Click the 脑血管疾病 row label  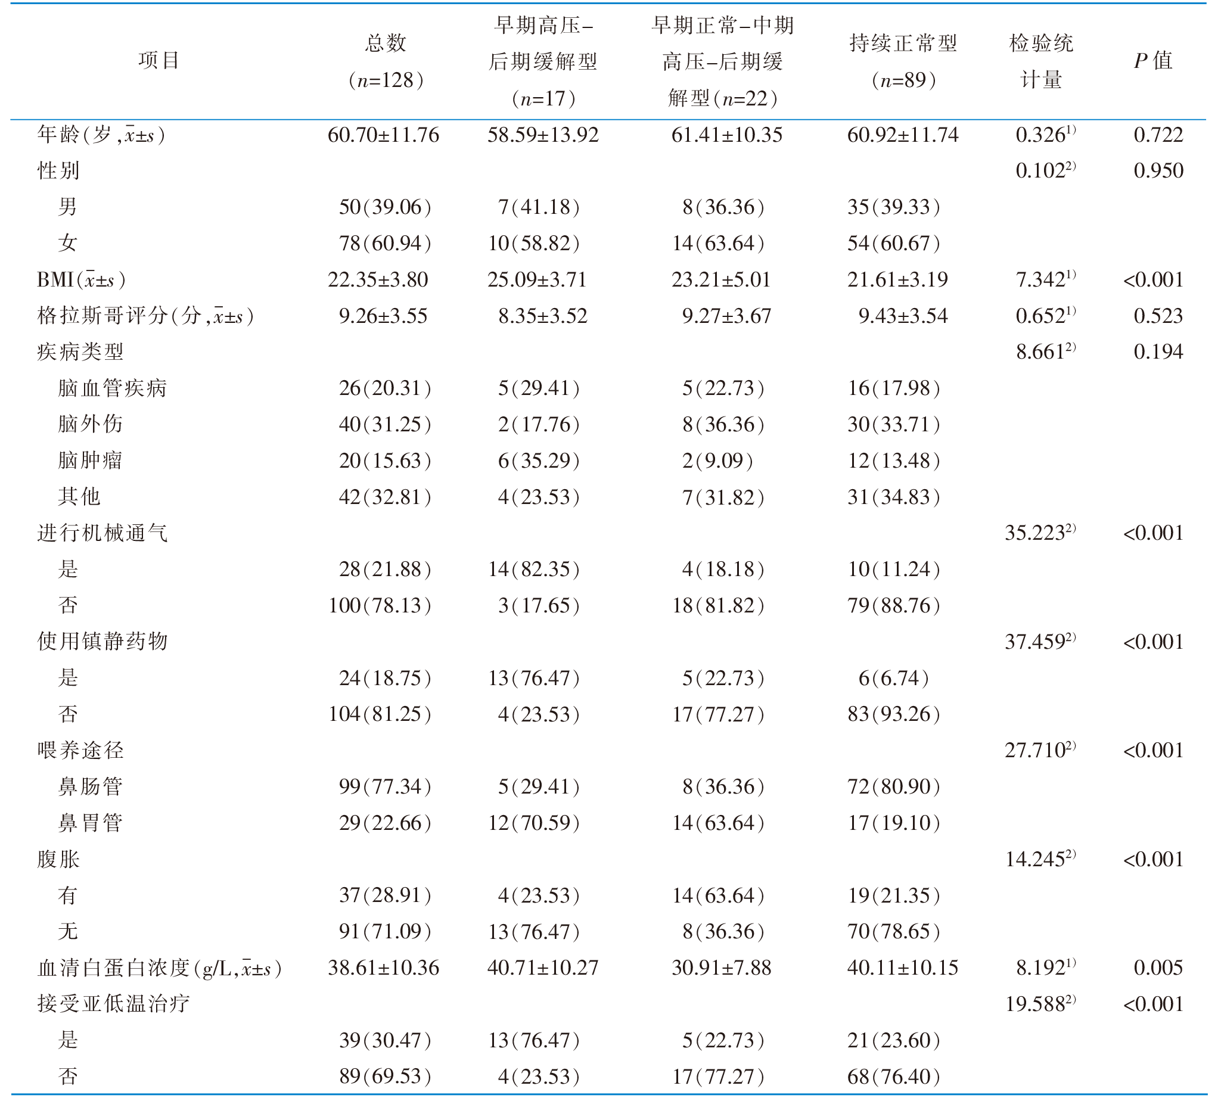pyautogui.click(x=112, y=388)
